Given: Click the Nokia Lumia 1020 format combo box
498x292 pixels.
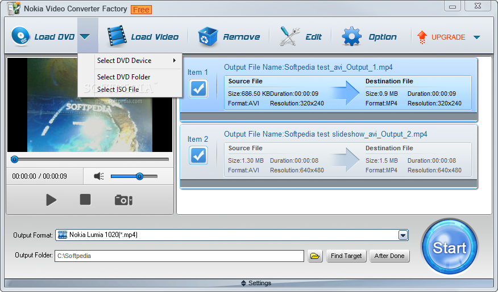Looking at the screenshot, I should pyautogui.click(x=232, y=235).
